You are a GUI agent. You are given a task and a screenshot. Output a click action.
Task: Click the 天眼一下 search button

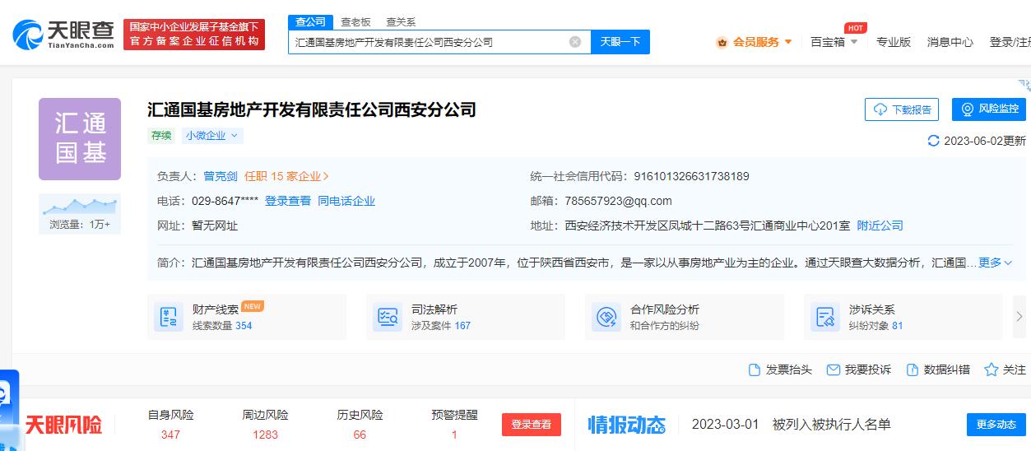[x=620, y=42]
